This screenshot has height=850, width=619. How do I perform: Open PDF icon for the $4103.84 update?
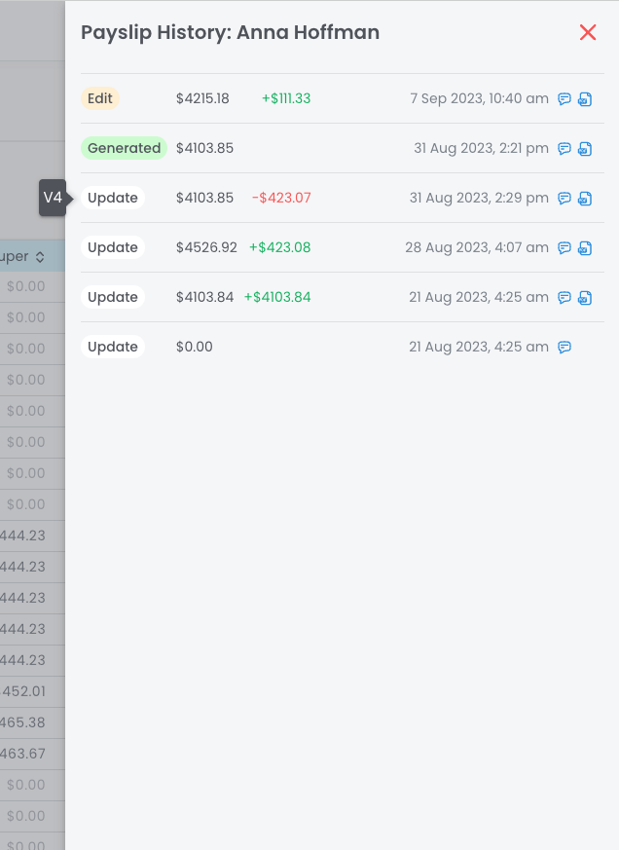coord(585,298)
